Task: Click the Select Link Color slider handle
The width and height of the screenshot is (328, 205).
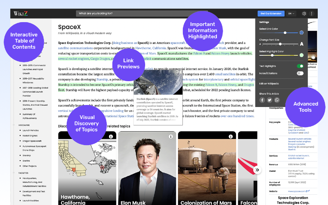Action: [x=285, y=33]
